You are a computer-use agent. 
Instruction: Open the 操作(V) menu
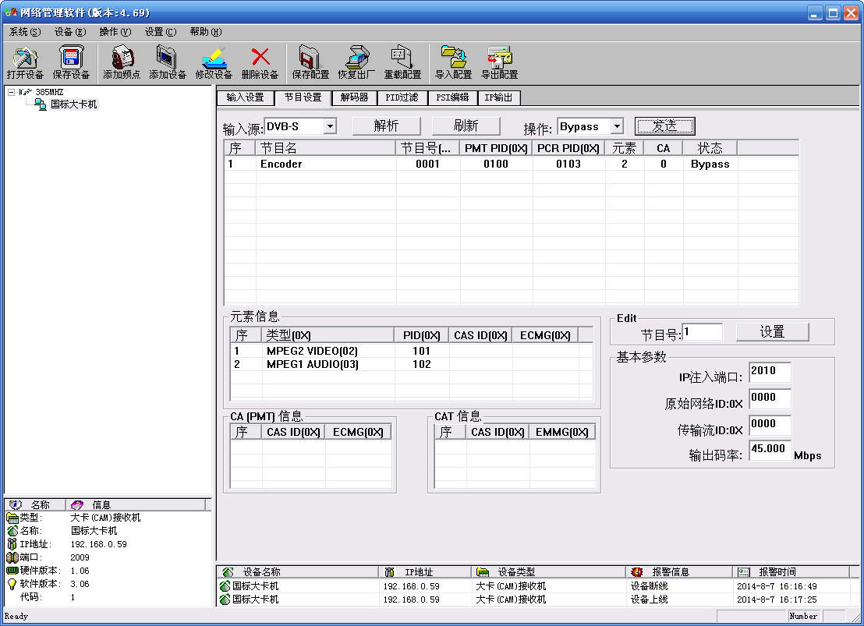[115, 32]
